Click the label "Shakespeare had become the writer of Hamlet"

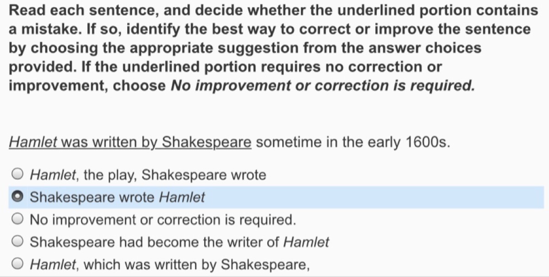pyautogui.click(x=179, y=242)
